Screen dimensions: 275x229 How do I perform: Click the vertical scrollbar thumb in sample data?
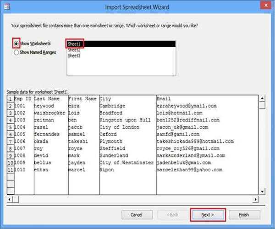point(262,105)
